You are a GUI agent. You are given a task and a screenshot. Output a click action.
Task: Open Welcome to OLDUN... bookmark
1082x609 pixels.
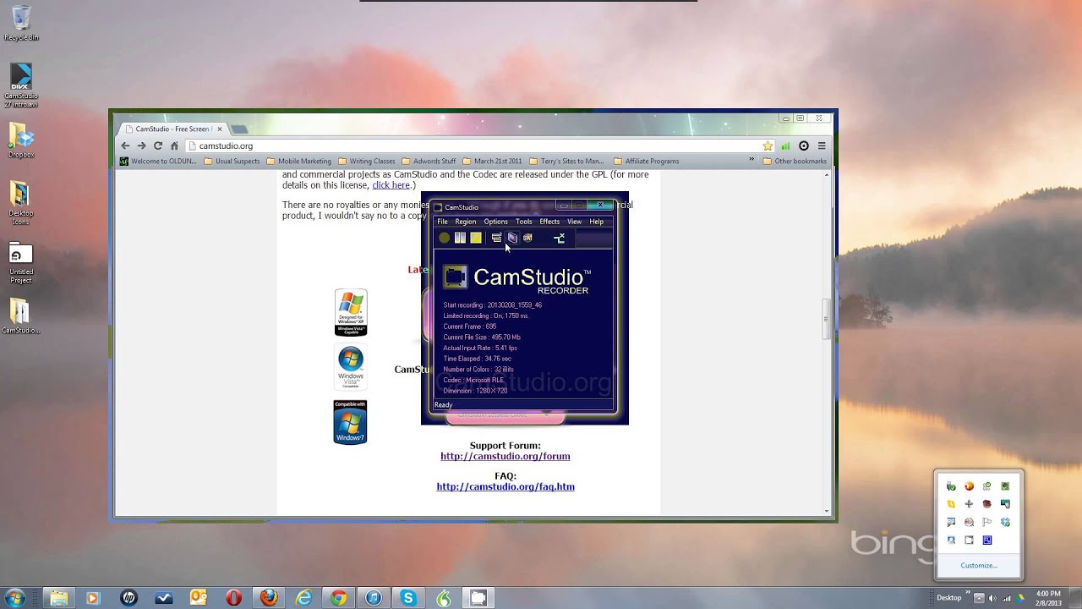160,161
